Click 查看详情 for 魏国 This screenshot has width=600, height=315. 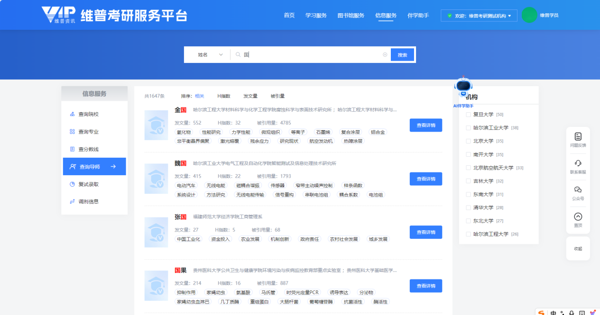point(425,179)
